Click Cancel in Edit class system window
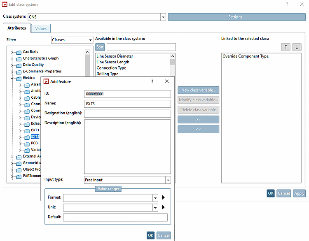The height and width of the screenshot is (241, 309). pyautogui.click(x=284, y=193)
